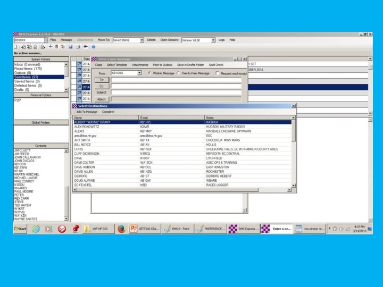Click the flag icon in the highlighted message row

pyautogui.click(x=79, y=87)
